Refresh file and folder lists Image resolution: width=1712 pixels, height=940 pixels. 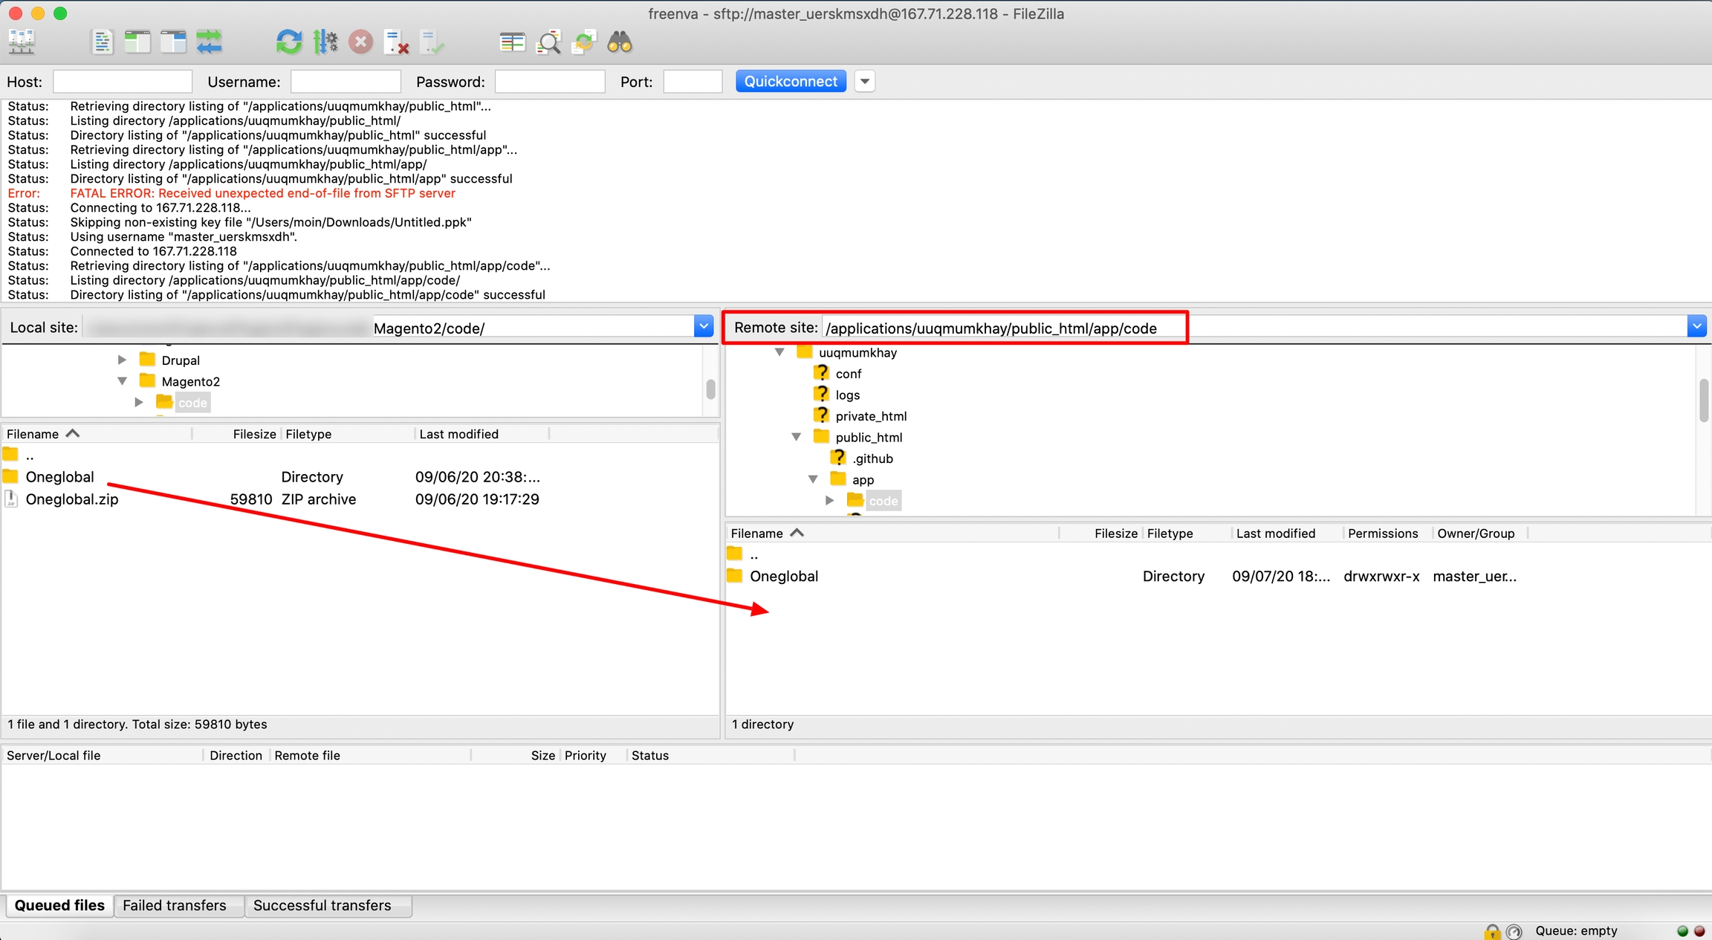tap(289, 42)
